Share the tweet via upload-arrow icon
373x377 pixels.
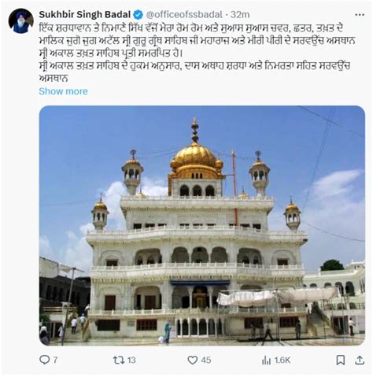(360, 360)
